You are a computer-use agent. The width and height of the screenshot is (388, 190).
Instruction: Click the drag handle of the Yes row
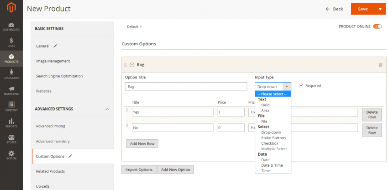(127, 110)
